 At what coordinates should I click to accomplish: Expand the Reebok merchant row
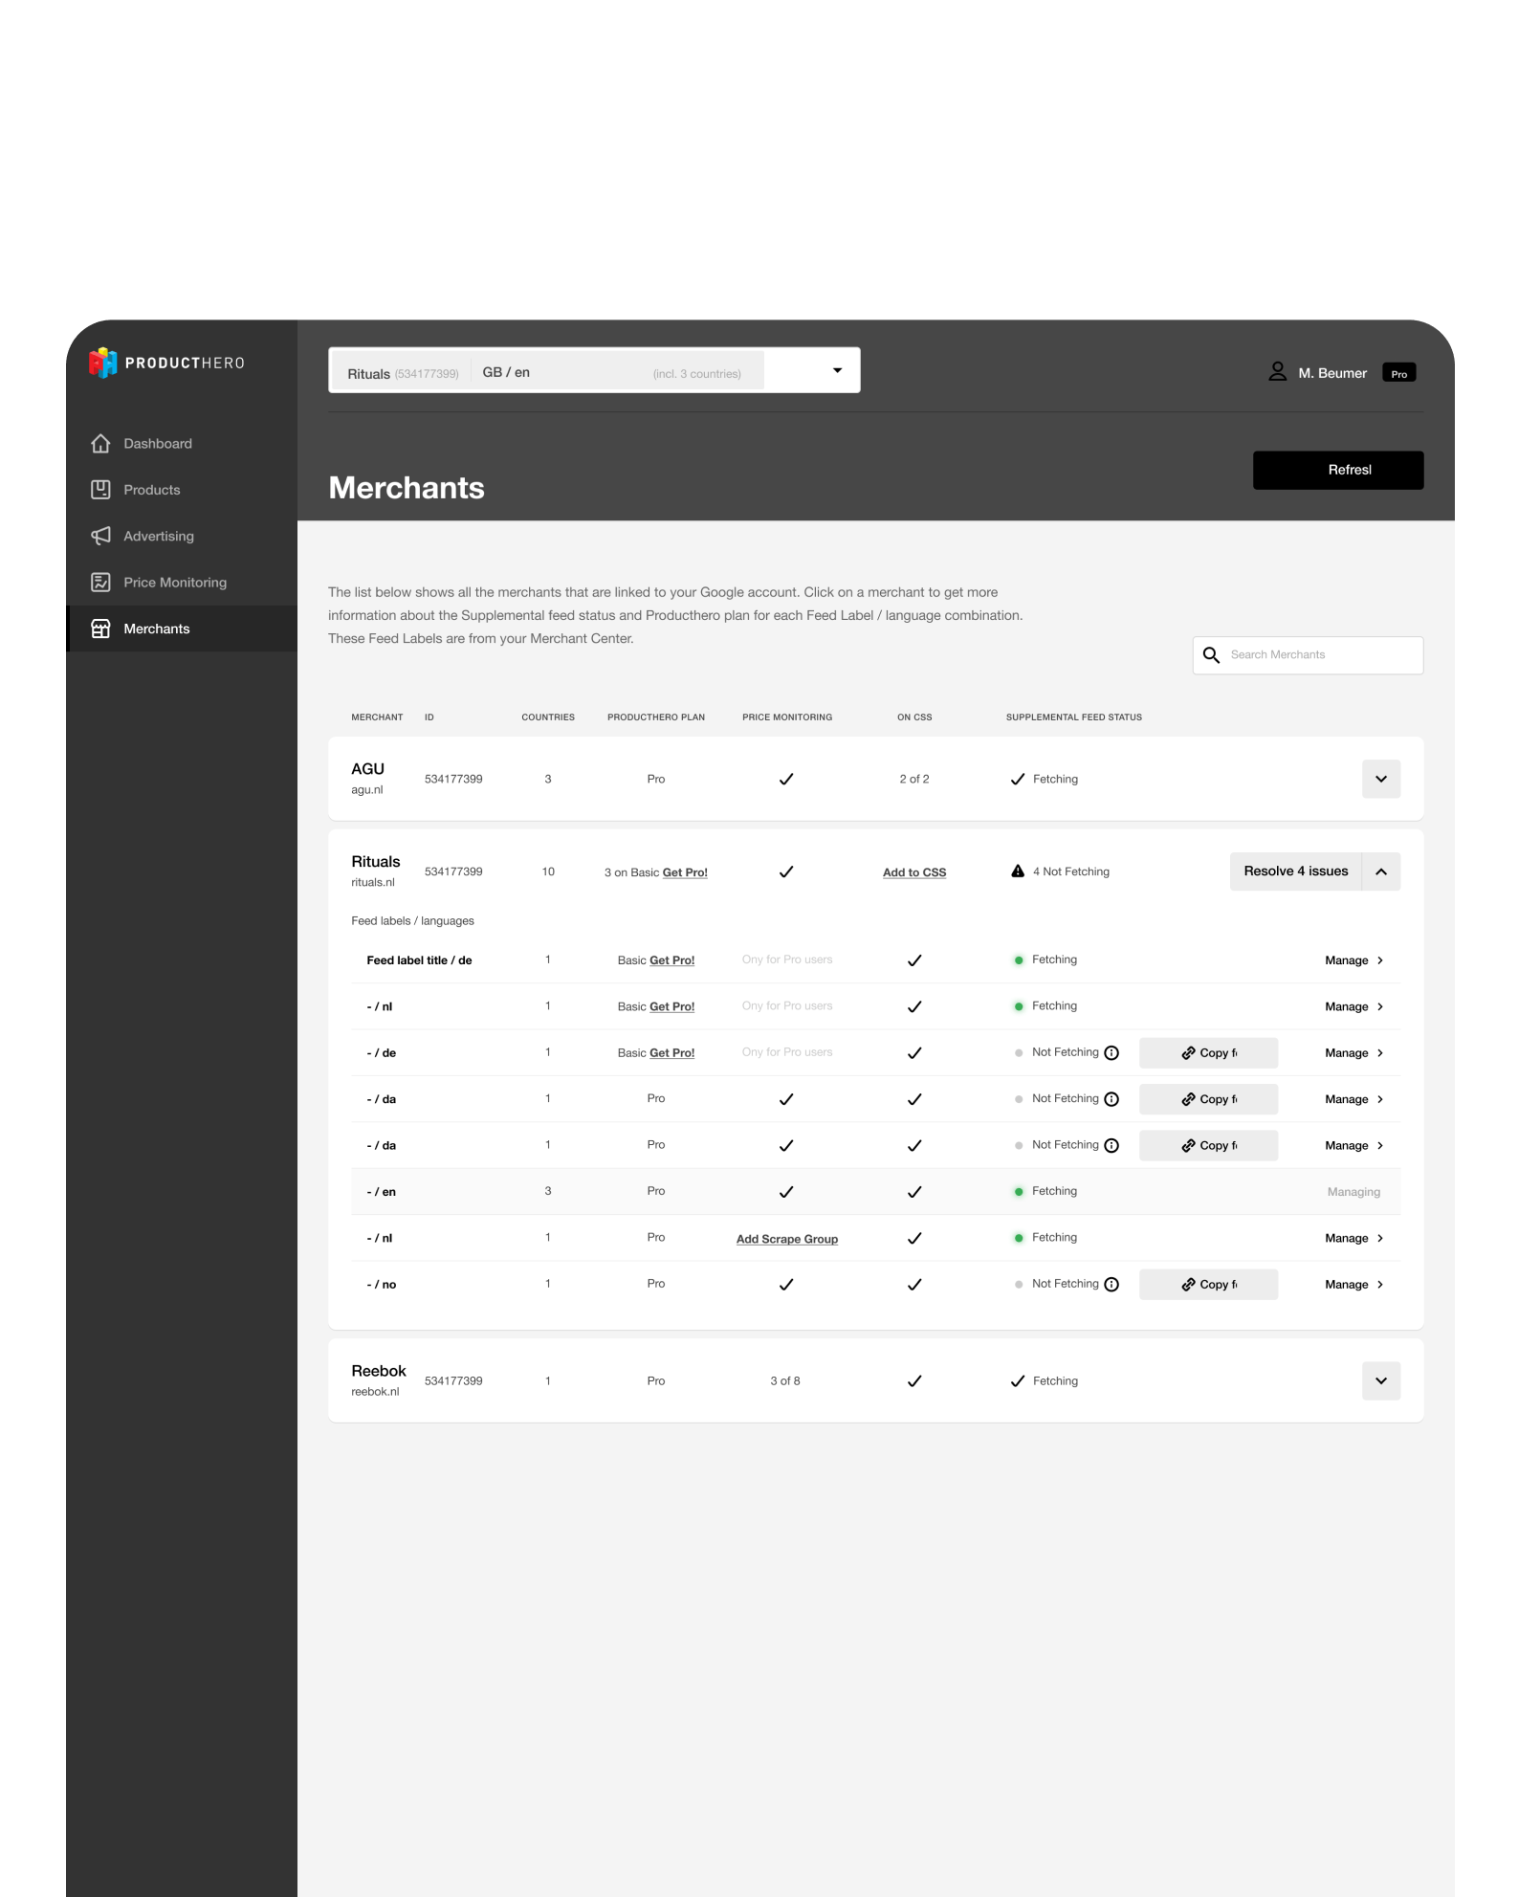pos(1381,1381)
